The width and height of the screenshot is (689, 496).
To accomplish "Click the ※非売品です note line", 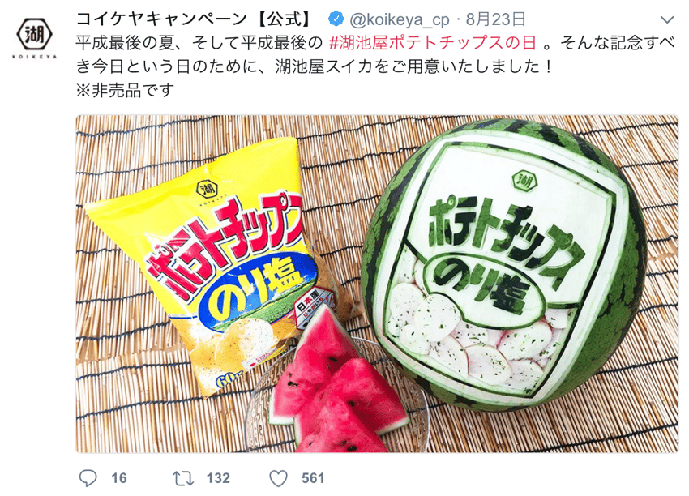I will 125,91.
